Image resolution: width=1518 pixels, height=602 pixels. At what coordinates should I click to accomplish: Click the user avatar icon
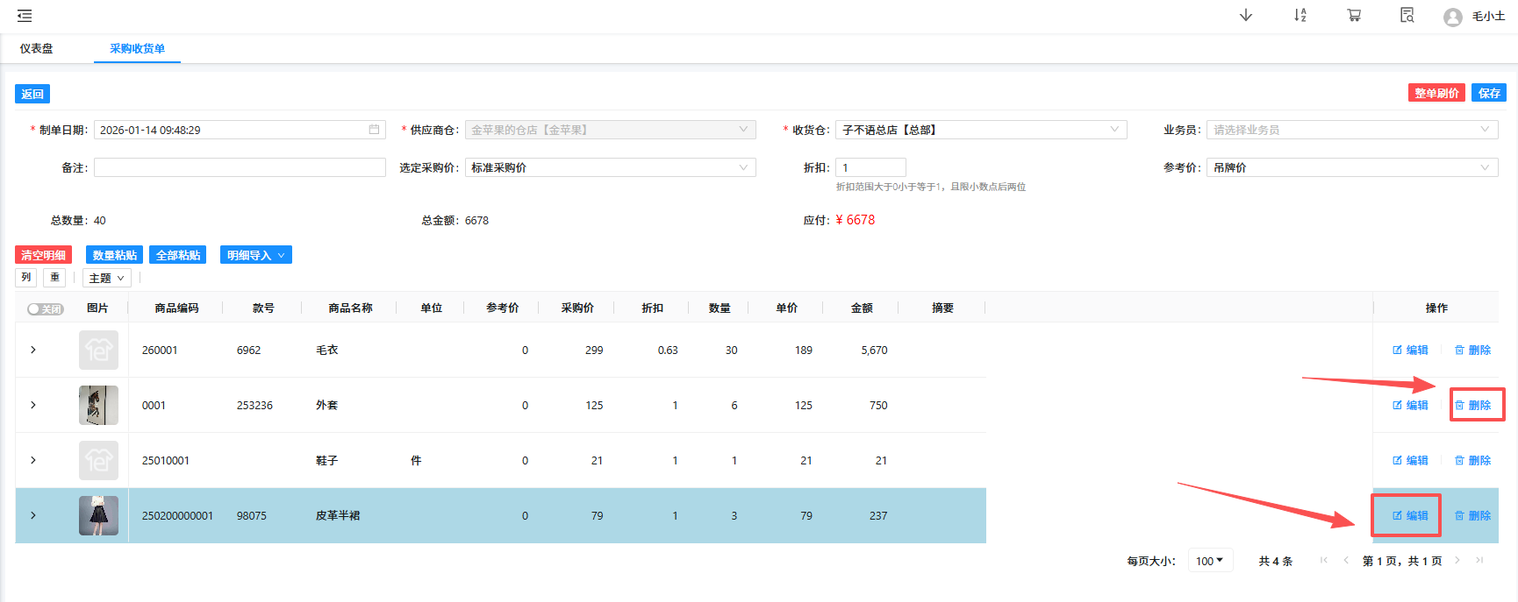tap(1453, 17)
